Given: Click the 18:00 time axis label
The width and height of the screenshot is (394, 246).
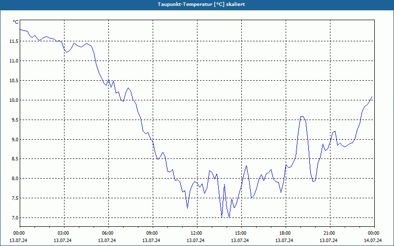Looking at the screenshot, I should click(x=286, y=233).
